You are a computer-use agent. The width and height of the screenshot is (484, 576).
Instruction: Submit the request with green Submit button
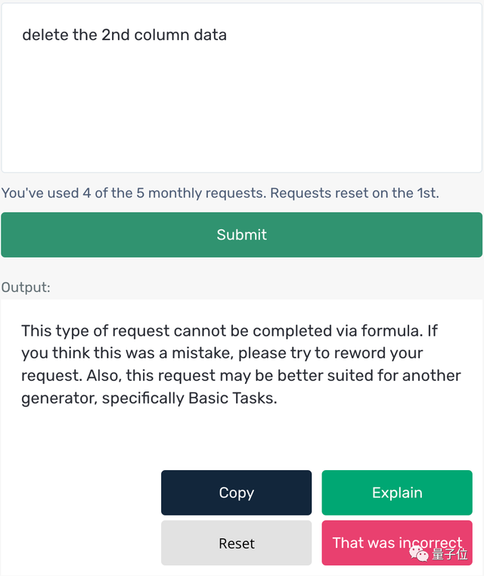[x=241, y=235]
